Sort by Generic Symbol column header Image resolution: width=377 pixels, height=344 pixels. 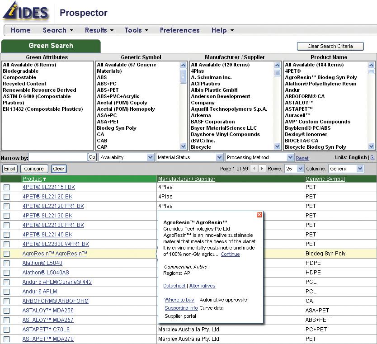pos(325,179)
